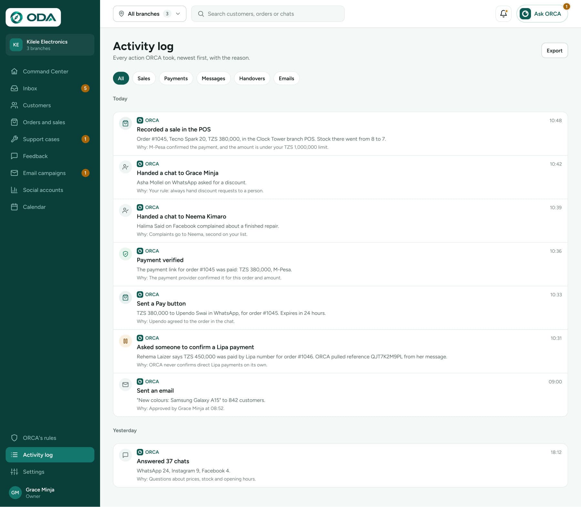
Task: Click chat icon on Answered 37 chats entry
Action: click(126, 455)
